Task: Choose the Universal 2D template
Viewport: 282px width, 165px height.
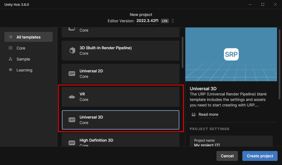Action: 121,74
